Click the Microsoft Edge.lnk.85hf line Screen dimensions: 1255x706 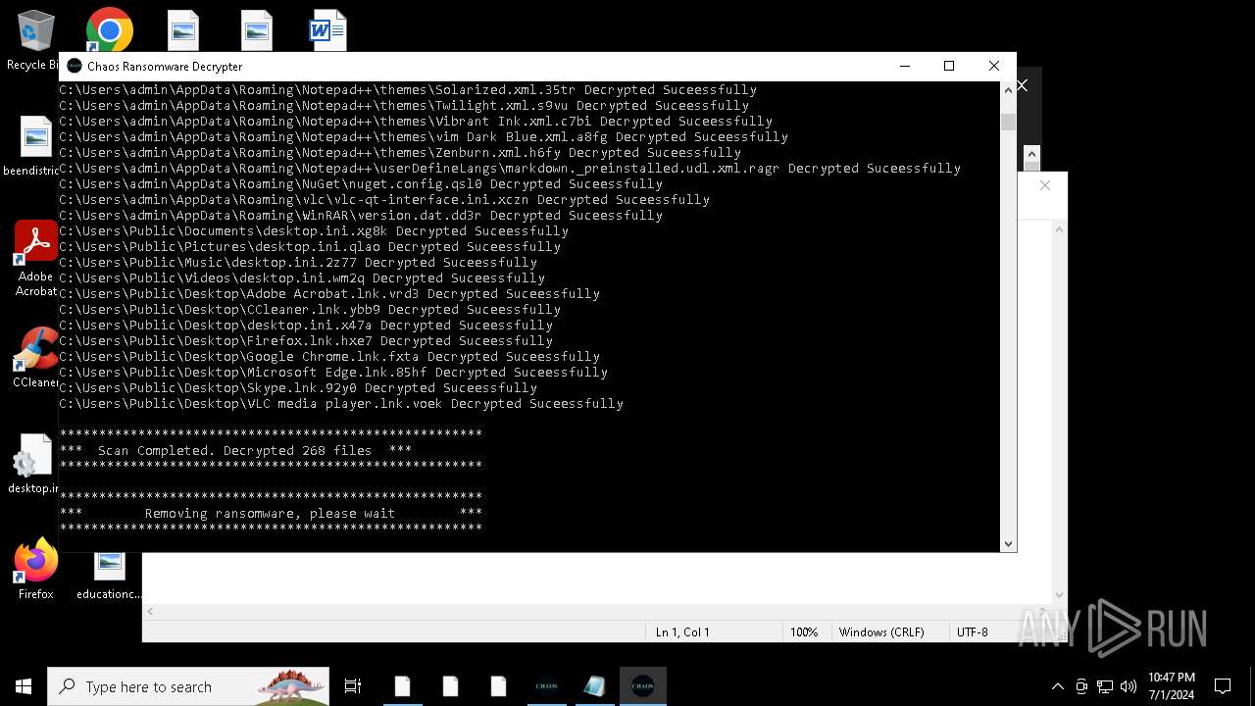[x=333, y=373]
